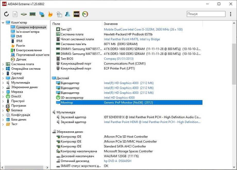This screenshot has height=170, width=237.
Task: Select the Пристрої tree item
Action: (18, 101)
